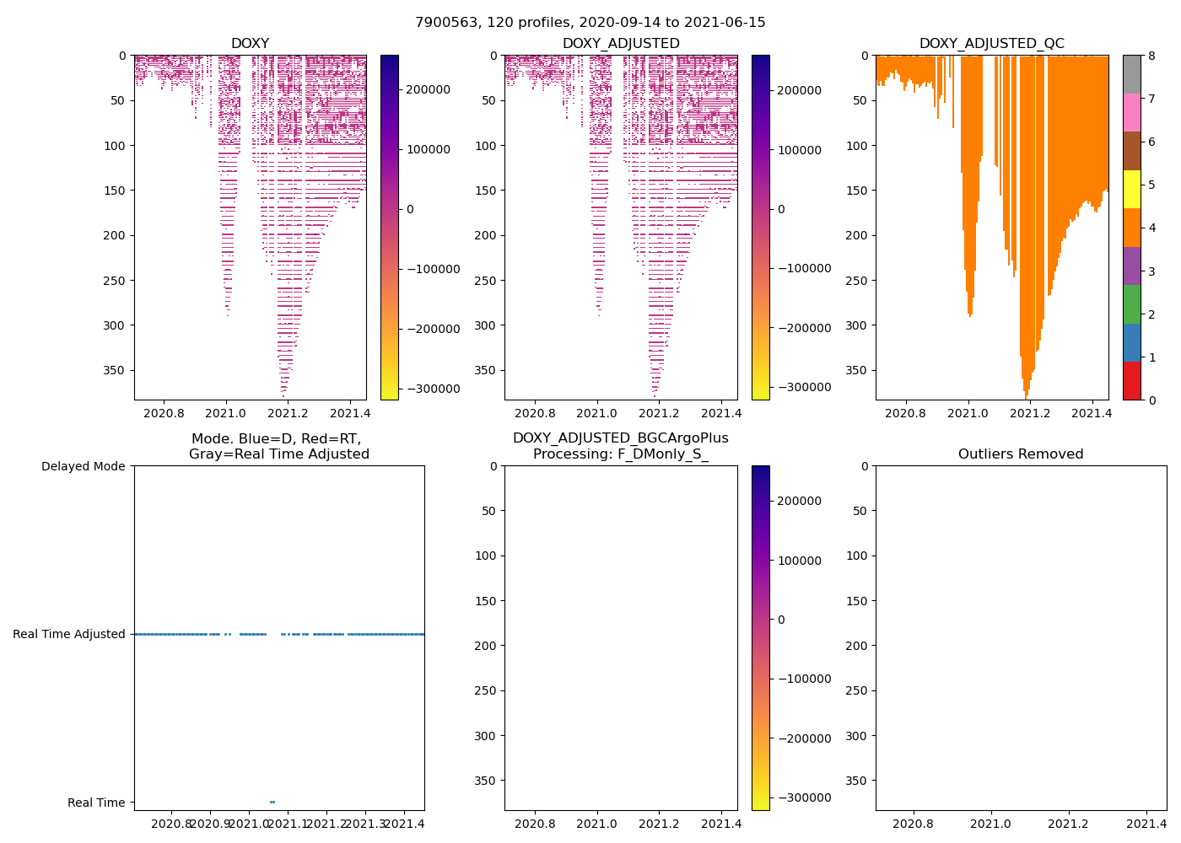Select the DOXY_ADJUSTED plot title
The height and width of the screenshot is (843, 1181).
click(621, 44)
